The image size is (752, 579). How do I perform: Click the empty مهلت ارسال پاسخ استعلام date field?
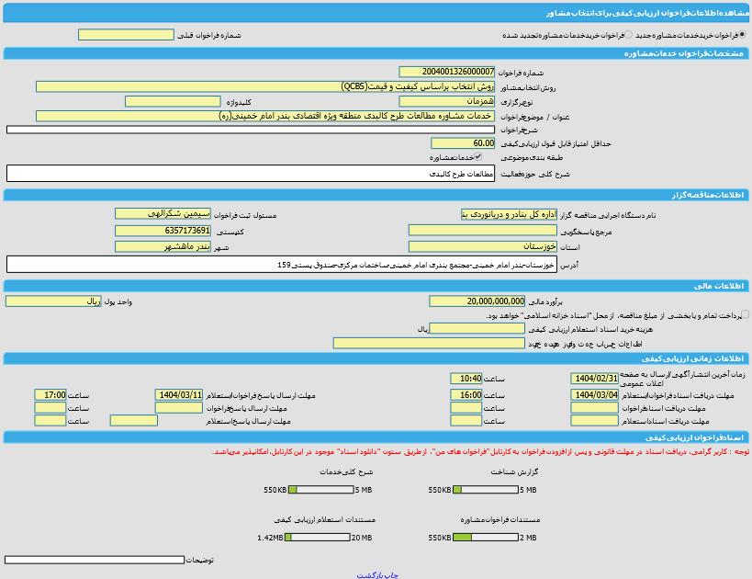click(134, 421)
